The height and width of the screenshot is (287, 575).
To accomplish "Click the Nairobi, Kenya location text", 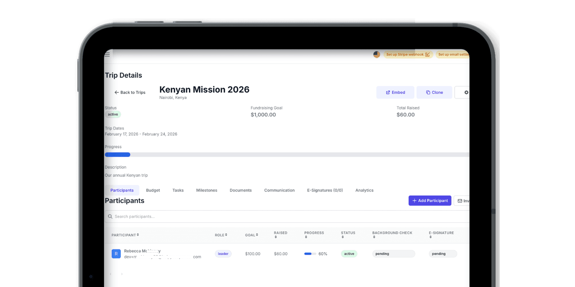I will pyautogui.click(x=173, y=98).
